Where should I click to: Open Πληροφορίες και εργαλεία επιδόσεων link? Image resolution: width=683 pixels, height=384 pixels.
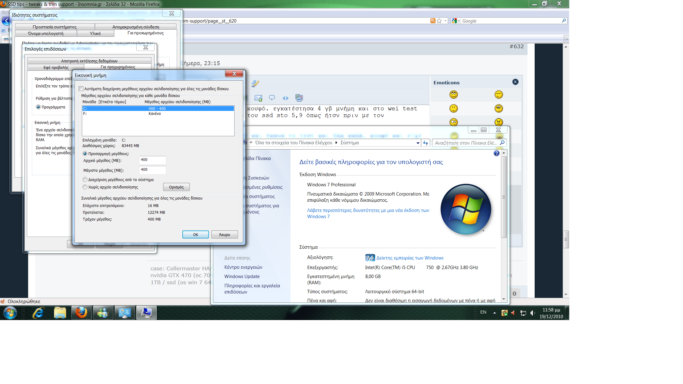(252, 289)
